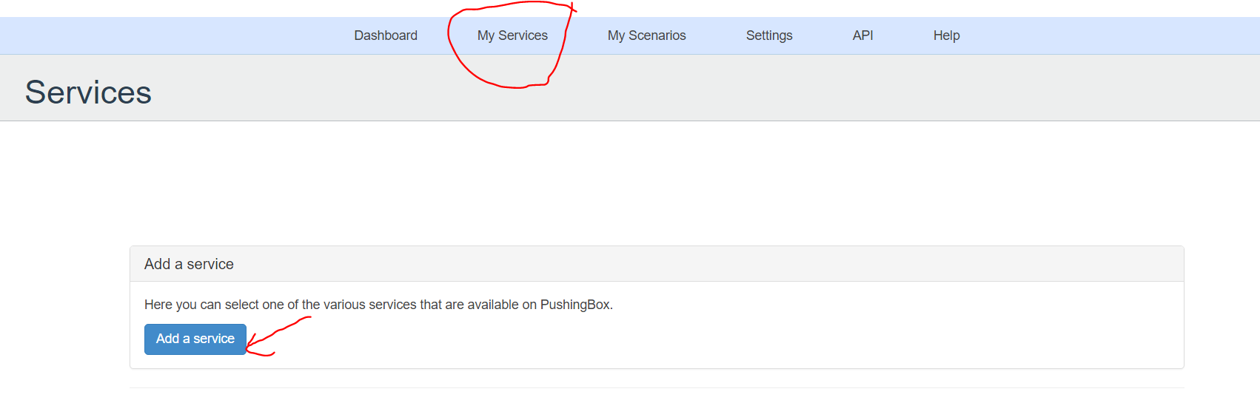Click the word 'Dashboard' in the top bar
Image resolution: width=1260 pixels, height=403 pixels.
click(386, 35)
